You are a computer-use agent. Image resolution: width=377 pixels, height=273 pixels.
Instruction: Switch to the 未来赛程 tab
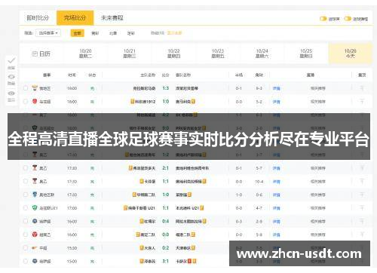[112, 18]
